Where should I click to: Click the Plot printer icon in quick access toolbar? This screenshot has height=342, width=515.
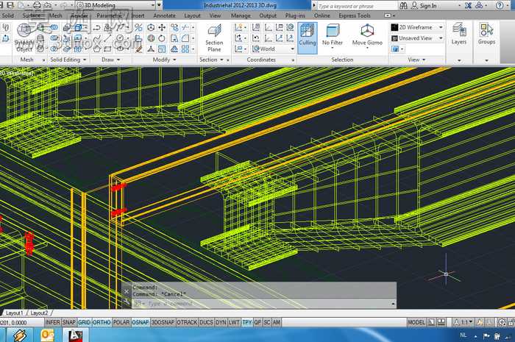point(37,5)
